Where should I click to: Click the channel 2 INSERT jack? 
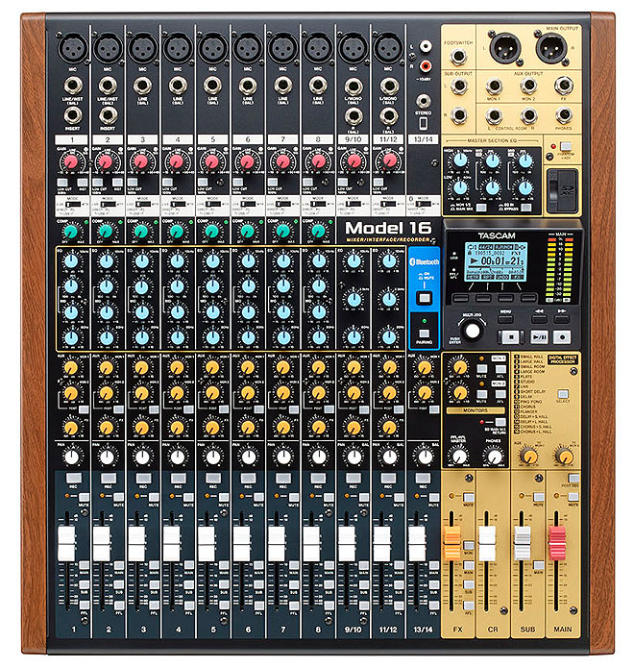coord(108,115)
